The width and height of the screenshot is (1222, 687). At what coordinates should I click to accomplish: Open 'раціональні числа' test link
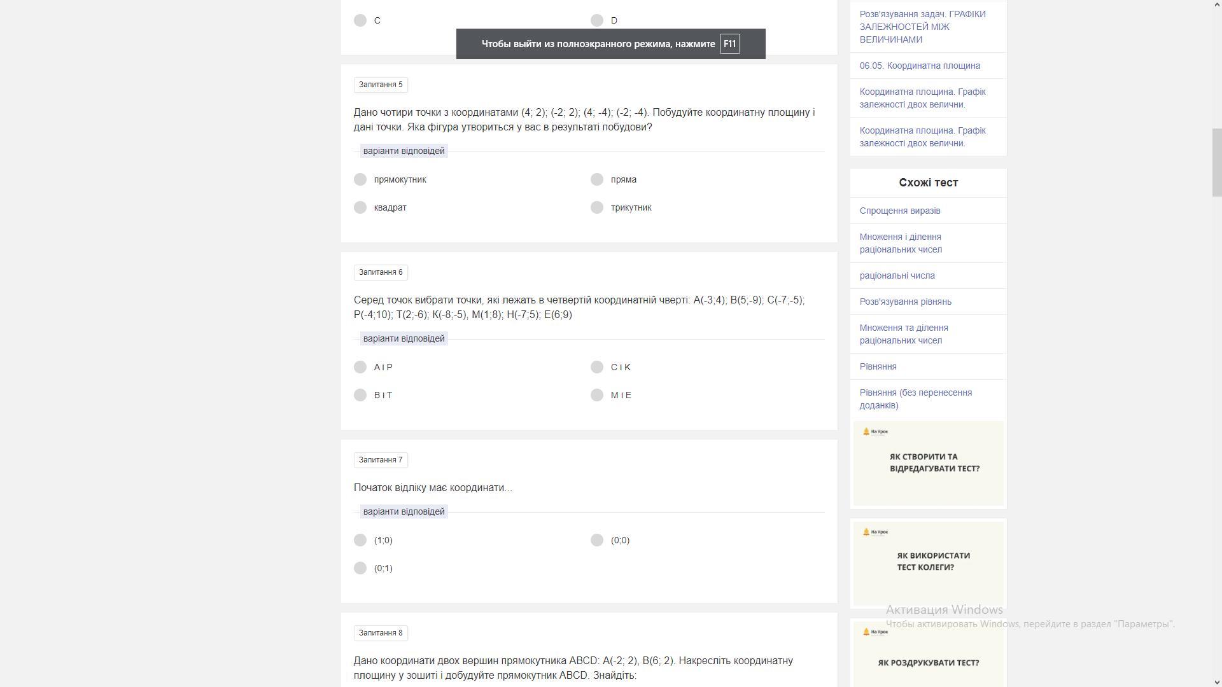(897, 275)
